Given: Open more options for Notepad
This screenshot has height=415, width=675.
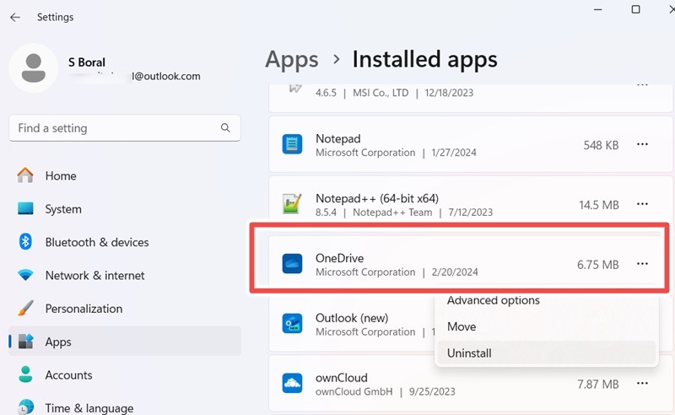Looking at the screenshot, I should [x=642, y=144].
